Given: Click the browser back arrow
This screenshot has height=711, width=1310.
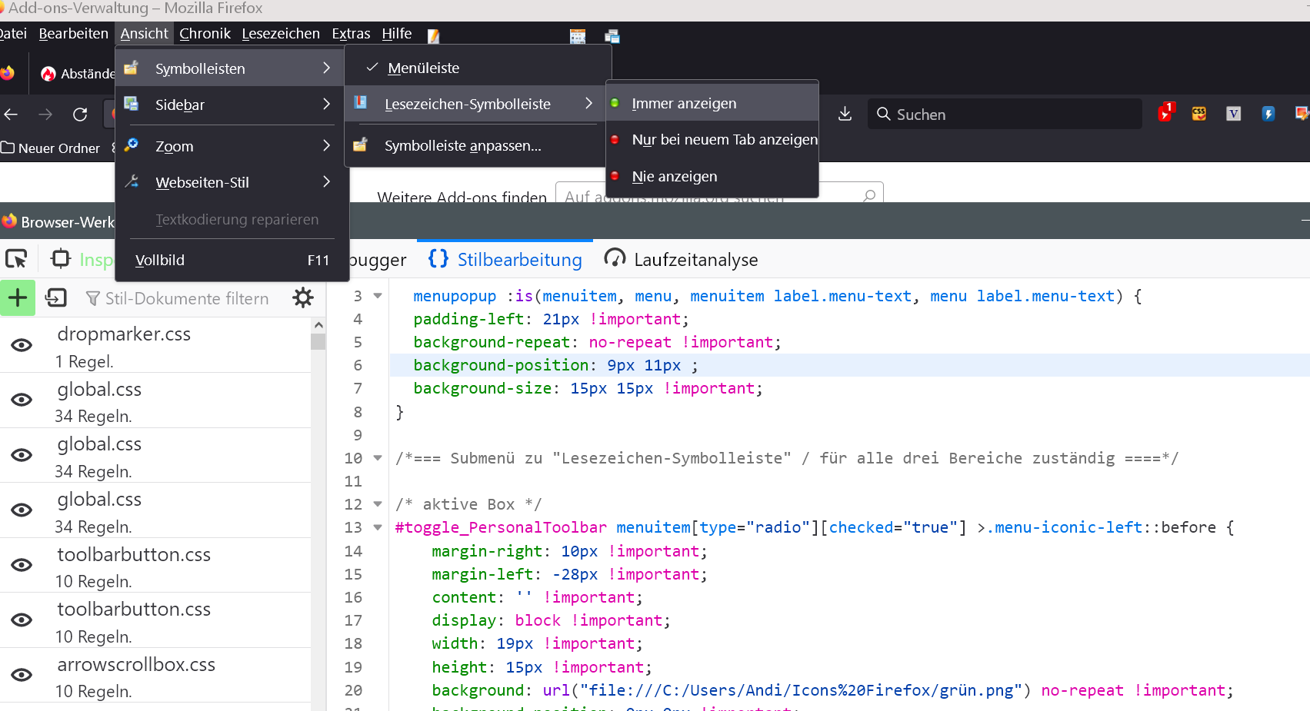Looking at the screenshot, I should 12,115.
